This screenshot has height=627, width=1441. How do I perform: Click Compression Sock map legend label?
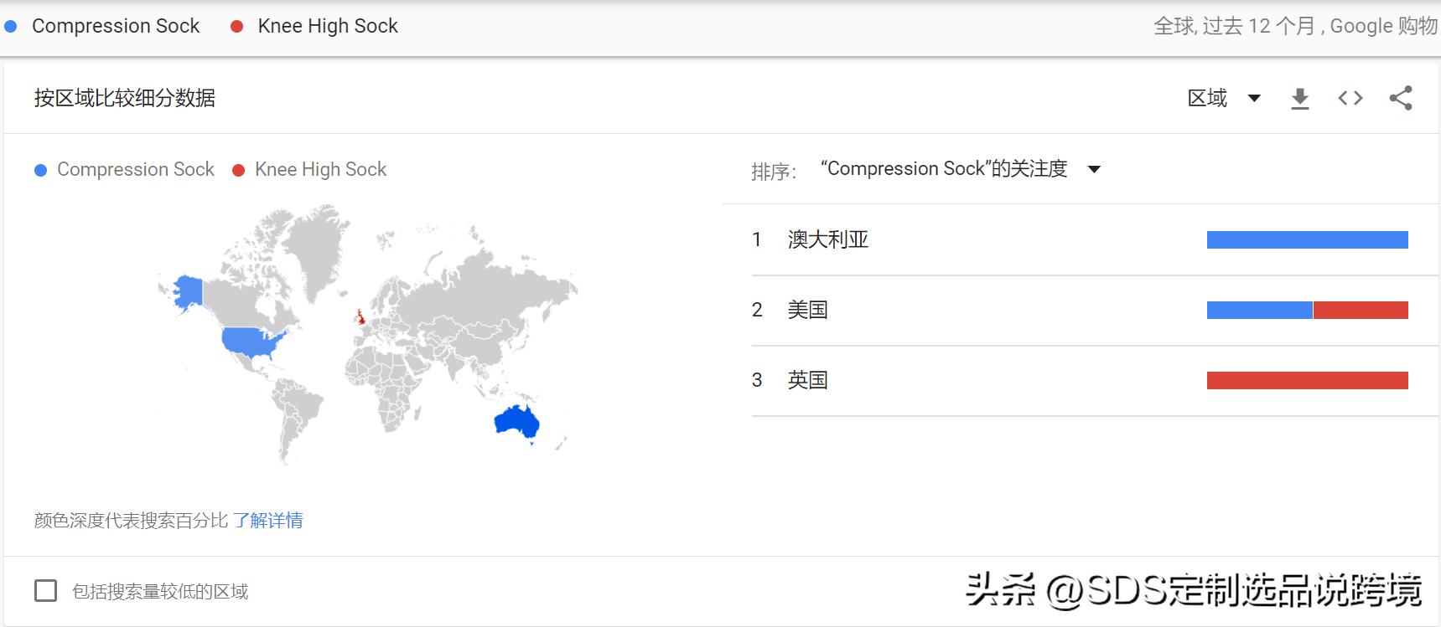tap(136, 170)
